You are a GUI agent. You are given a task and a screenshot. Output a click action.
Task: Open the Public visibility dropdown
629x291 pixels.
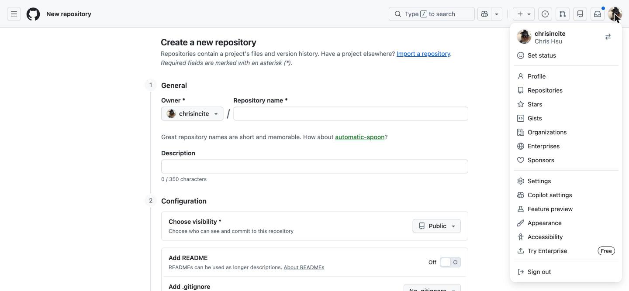click(436, 226)
